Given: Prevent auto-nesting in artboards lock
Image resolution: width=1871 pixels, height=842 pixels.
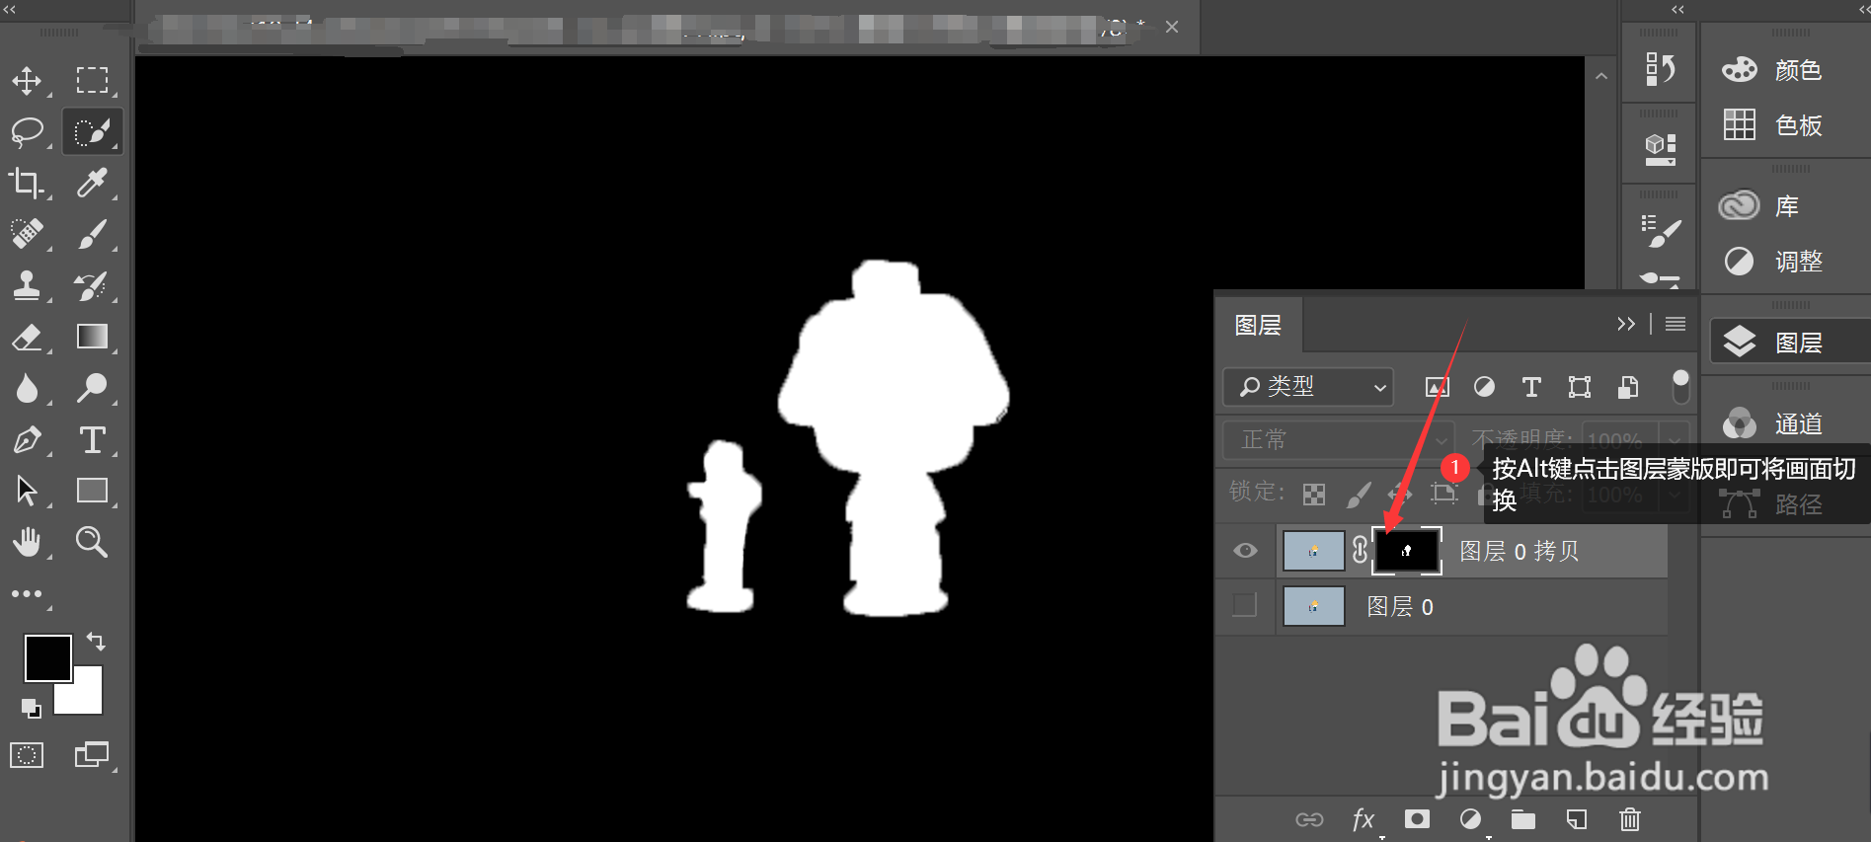Looking at the screenshot, I should (x=1444, y=494).
